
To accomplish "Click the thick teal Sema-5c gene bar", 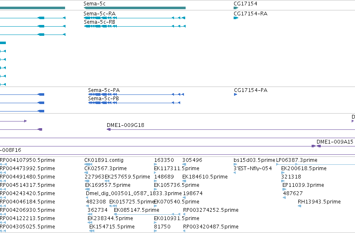I will click(135, 8).
